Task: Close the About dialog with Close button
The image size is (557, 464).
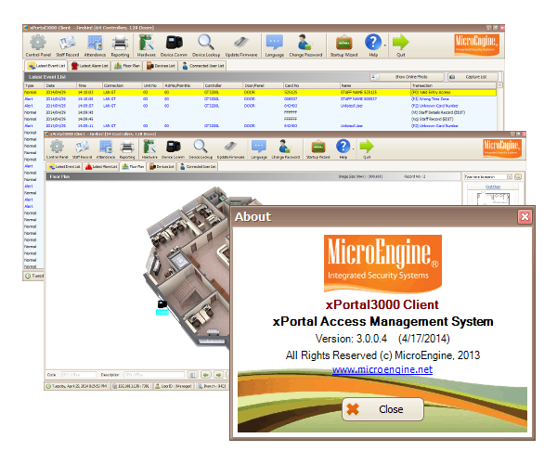Action: click(x=382, y=409)
